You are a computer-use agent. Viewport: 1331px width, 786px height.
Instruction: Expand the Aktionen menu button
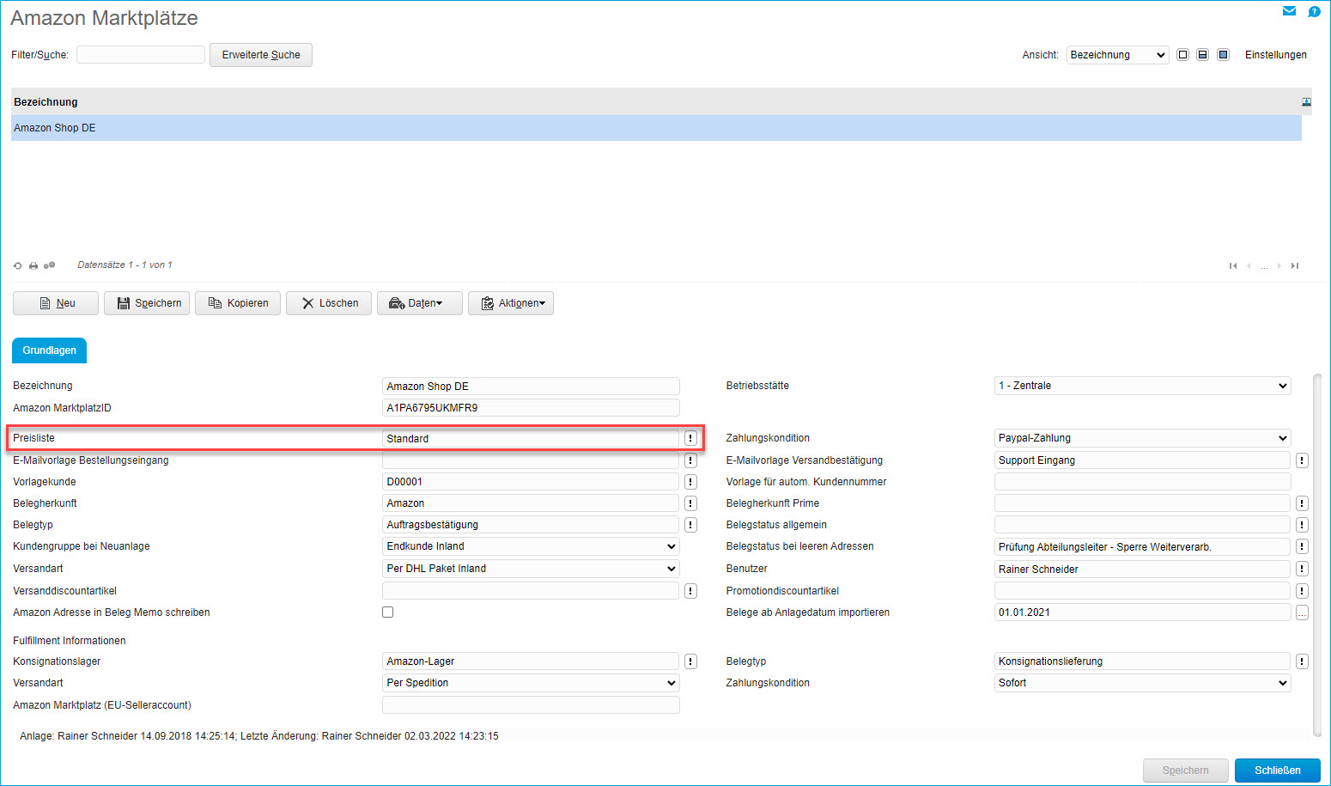510,303
